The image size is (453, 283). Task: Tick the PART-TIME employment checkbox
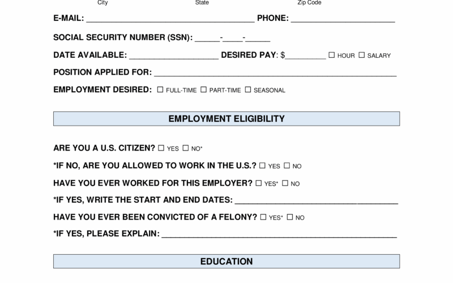pyautogui.click(x=204, y=90)
